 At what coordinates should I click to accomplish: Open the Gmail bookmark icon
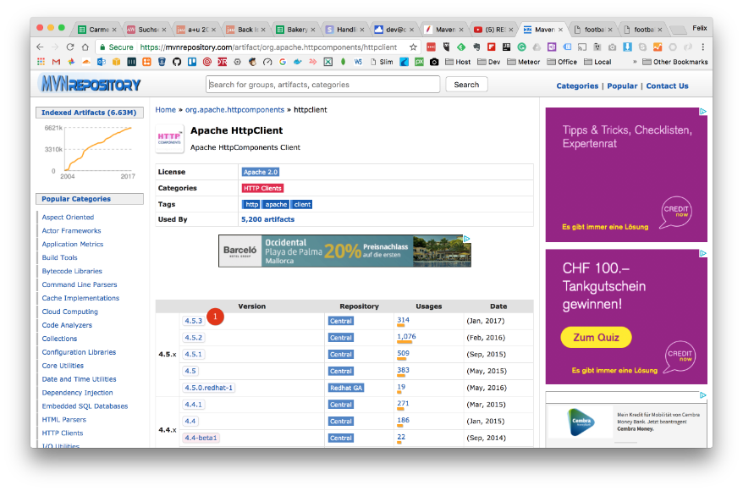pyautogui.click(x=57, y=62)
